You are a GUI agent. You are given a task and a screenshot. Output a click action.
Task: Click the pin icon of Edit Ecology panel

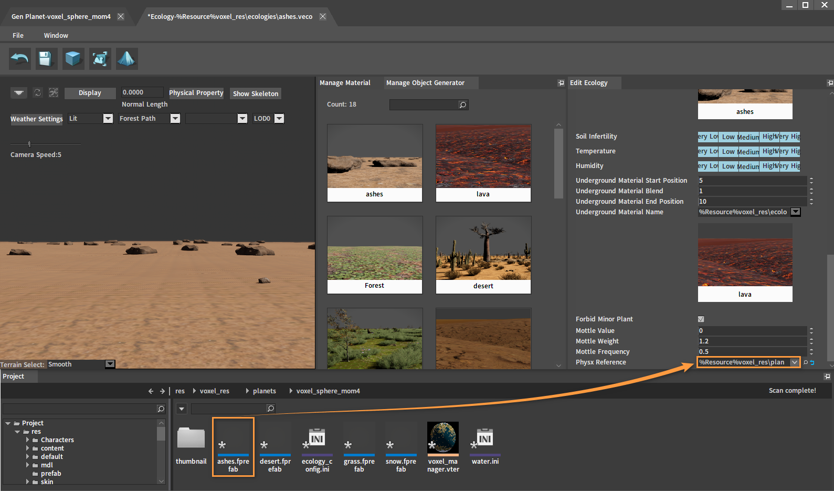(830, 83)
